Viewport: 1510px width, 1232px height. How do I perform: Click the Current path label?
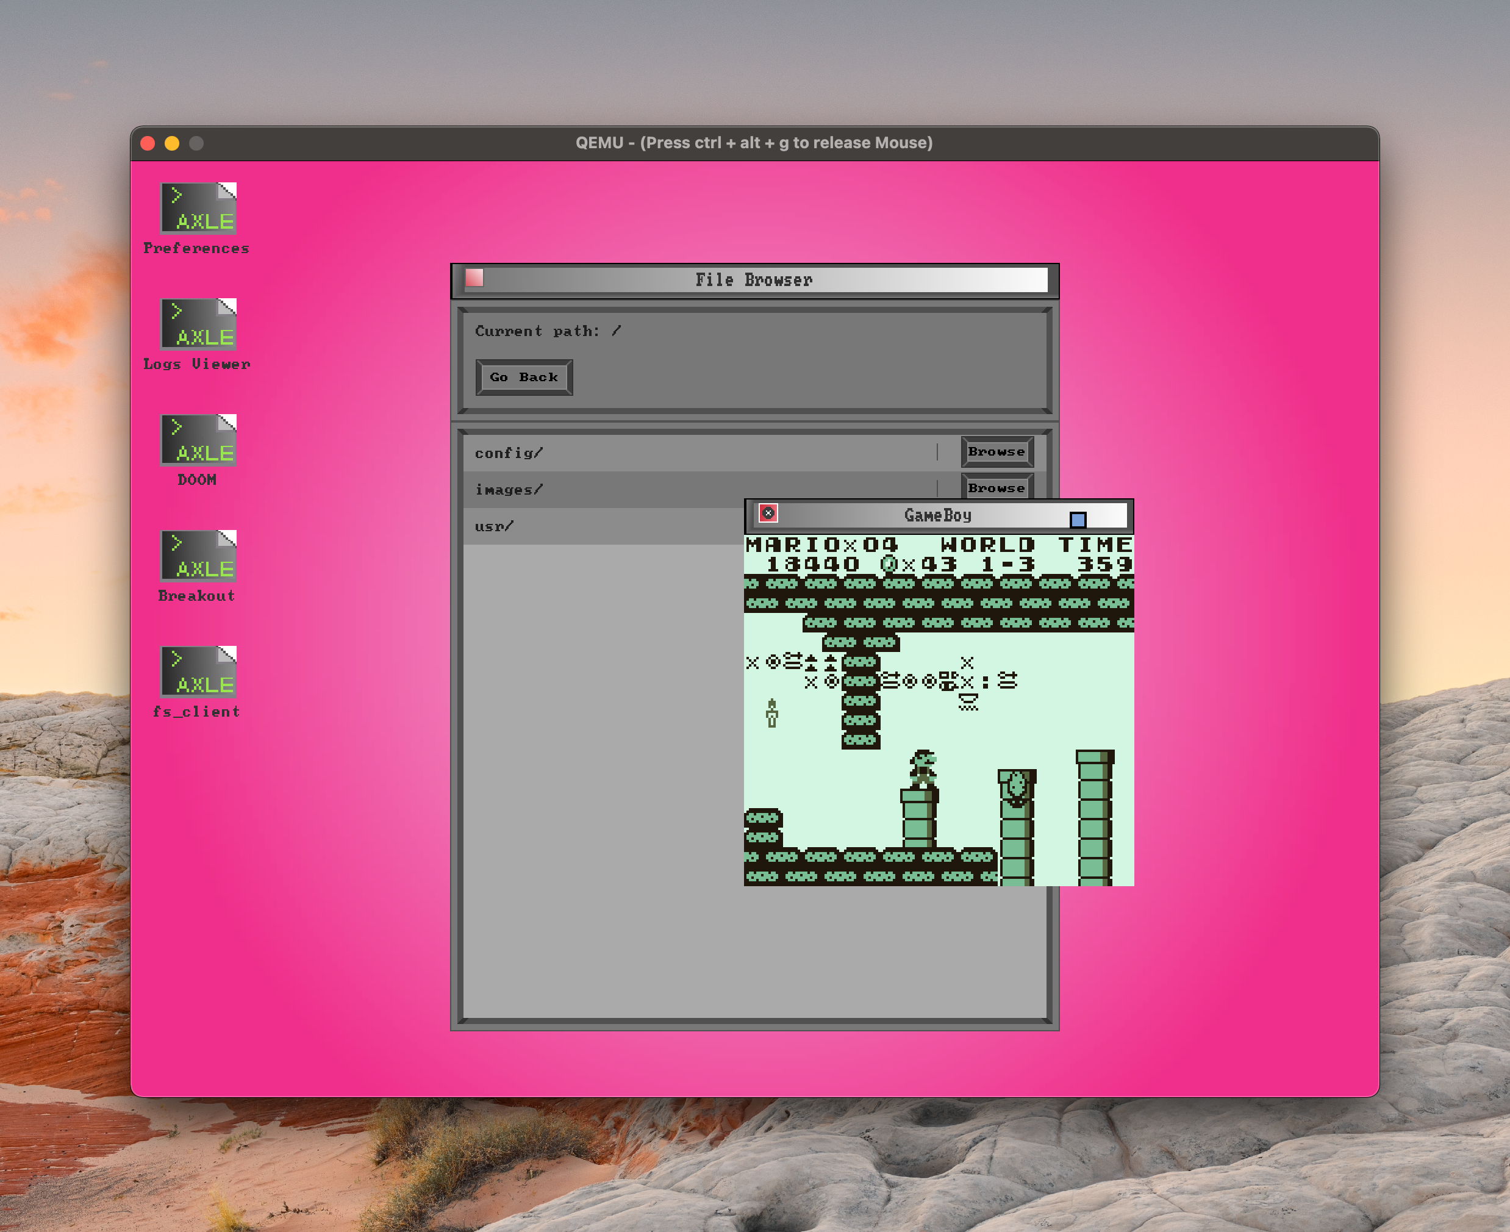[x=548, y=331]
